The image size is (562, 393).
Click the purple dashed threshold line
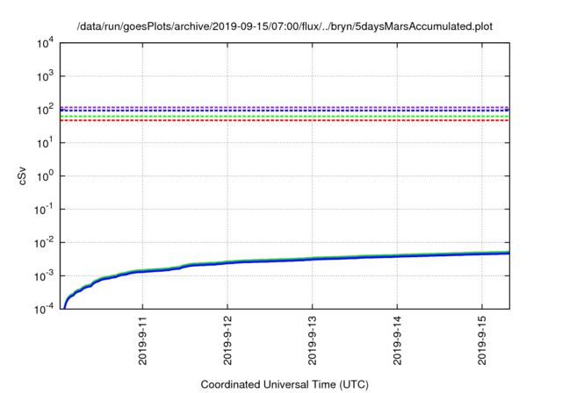285,107
